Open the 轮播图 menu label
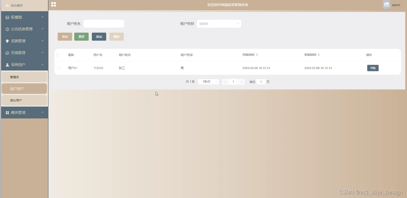Image resolution: width=407 pixels, height=198 pixels. click(x=16, y=18)
